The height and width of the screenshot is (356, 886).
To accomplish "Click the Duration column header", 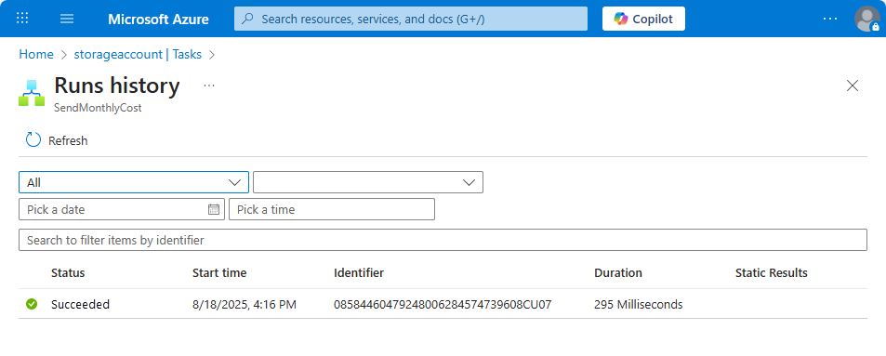I will (618, 273).
